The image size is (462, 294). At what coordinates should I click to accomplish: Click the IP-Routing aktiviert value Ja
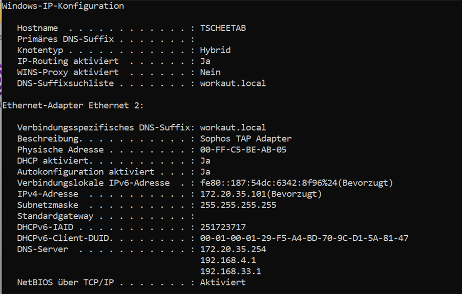(x=205, y=61)
